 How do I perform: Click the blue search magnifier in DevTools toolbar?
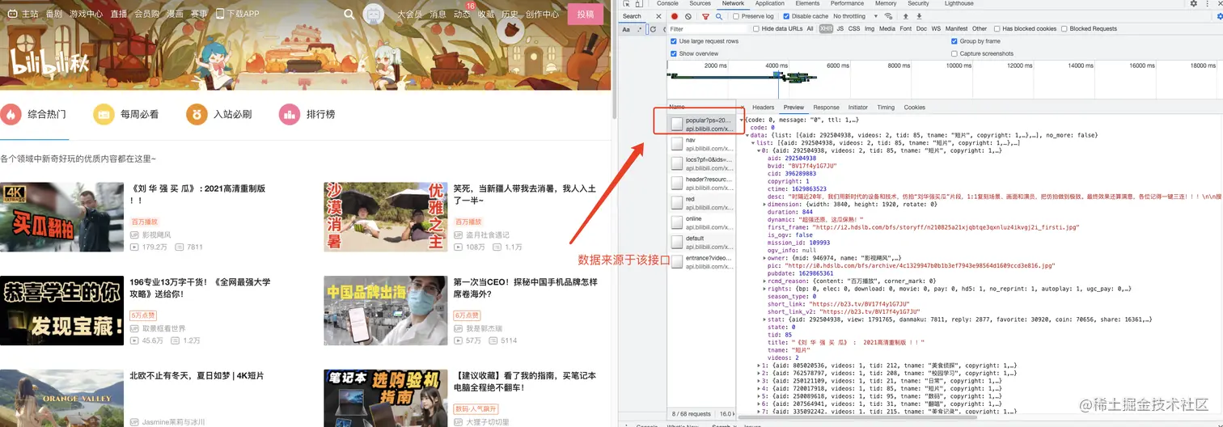coord(718,16)
